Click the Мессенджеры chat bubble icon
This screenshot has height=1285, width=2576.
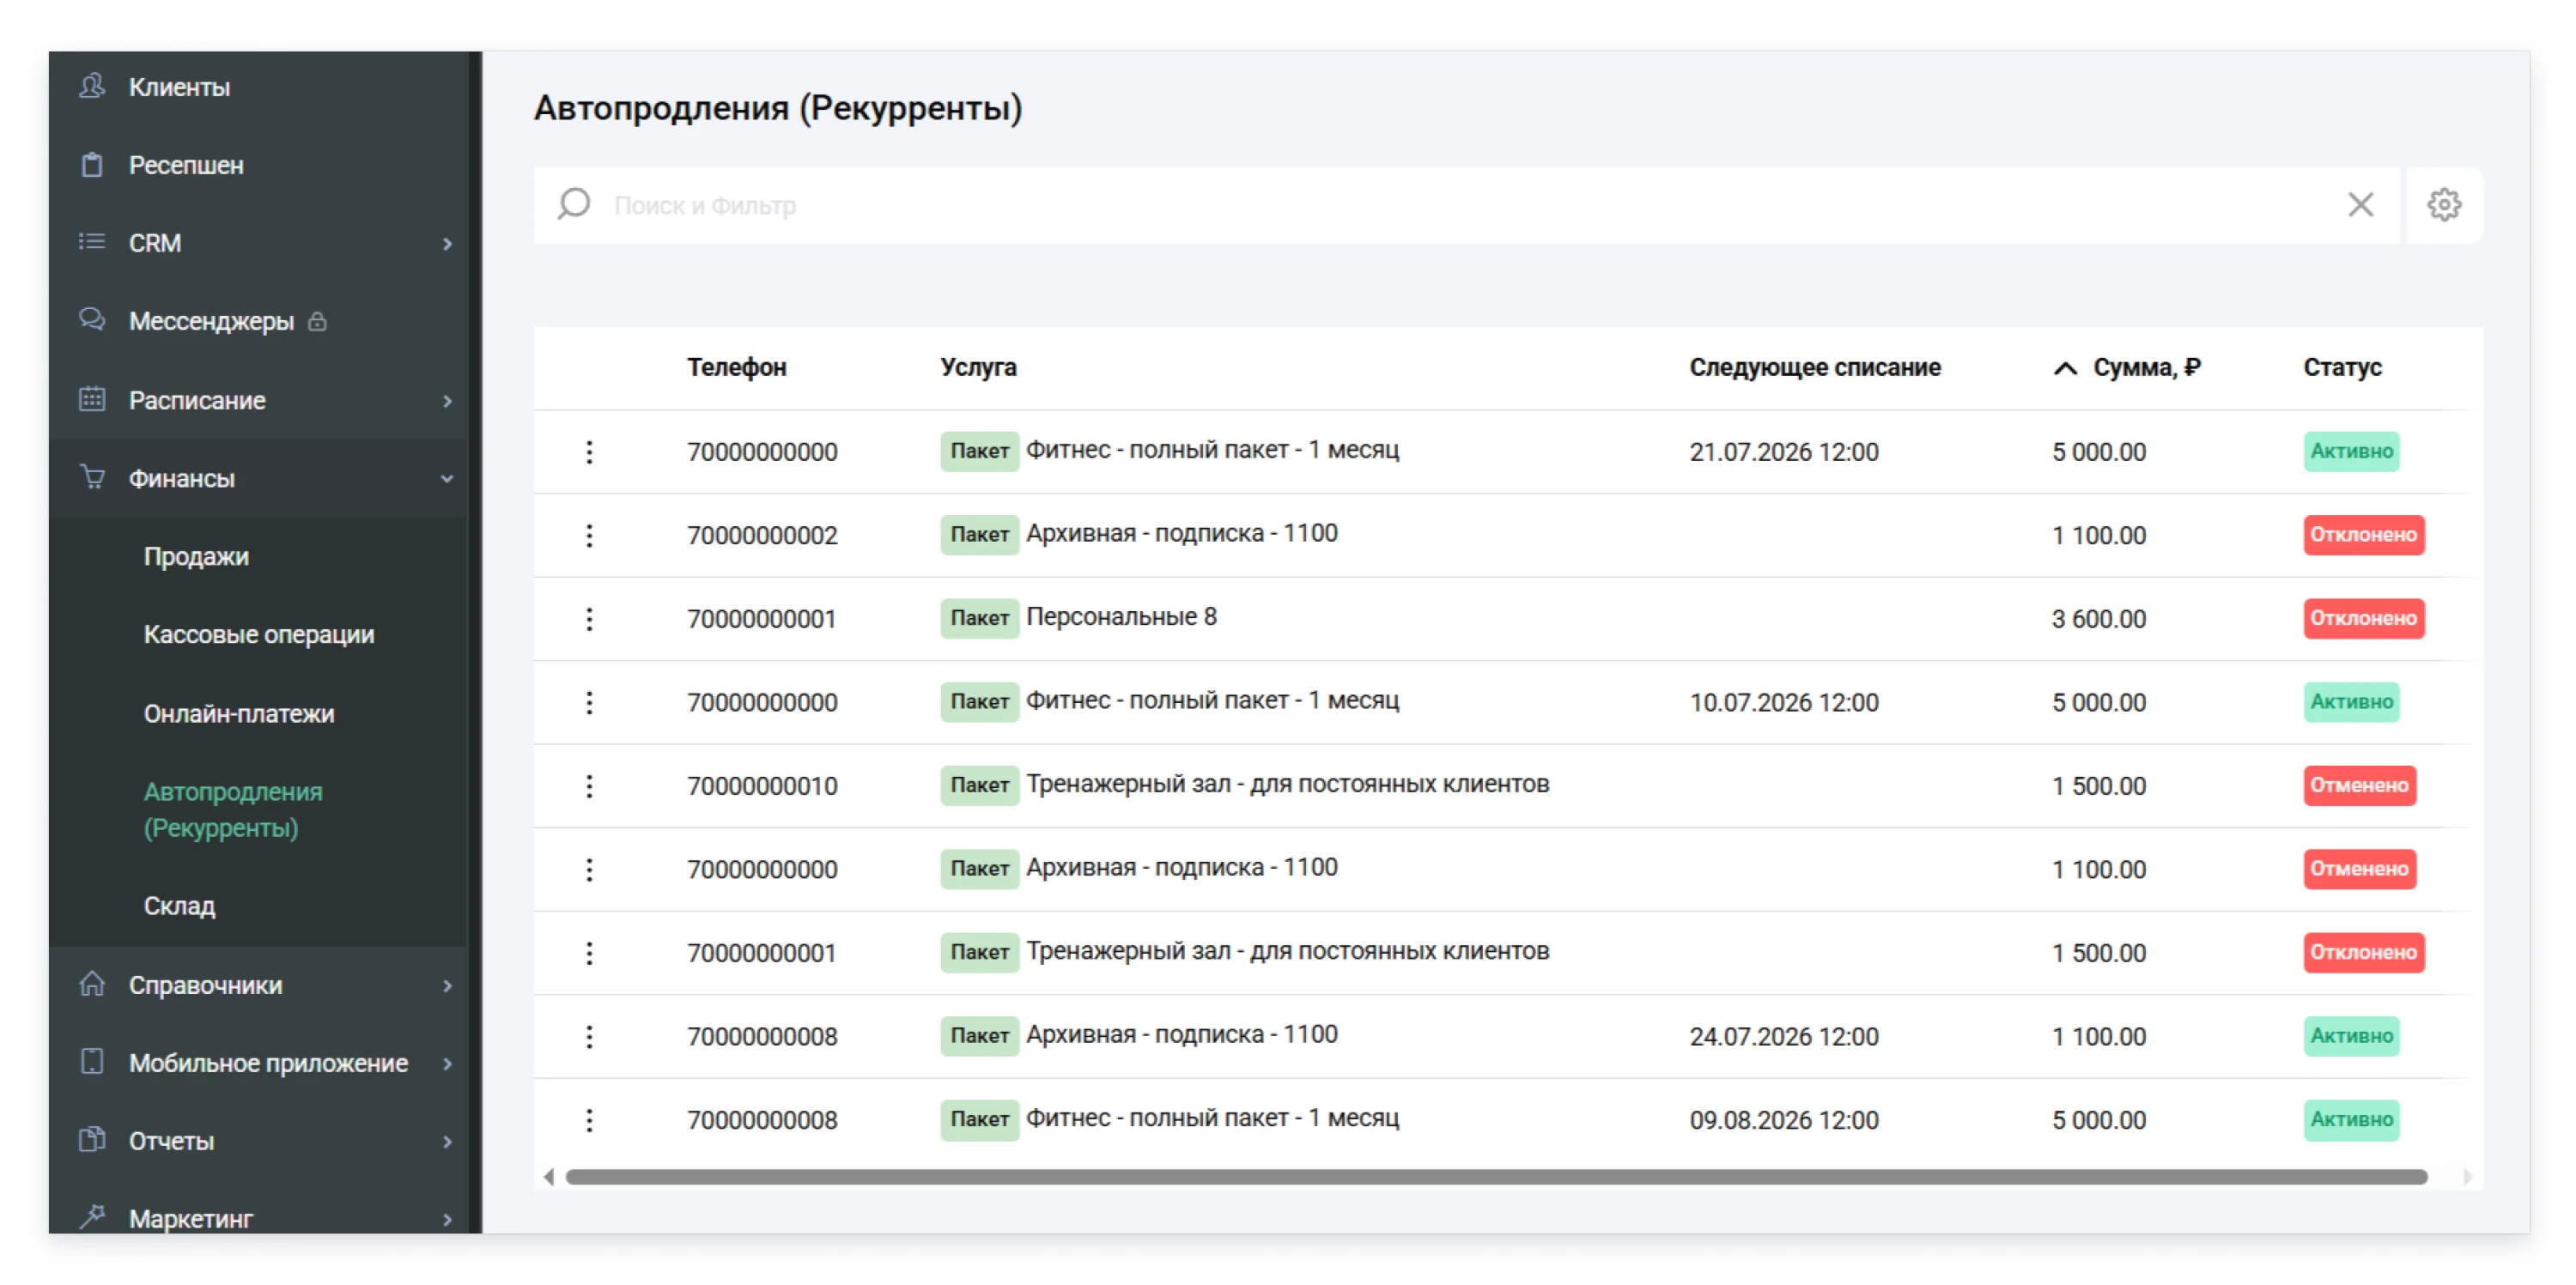click(x=91, y=320)
